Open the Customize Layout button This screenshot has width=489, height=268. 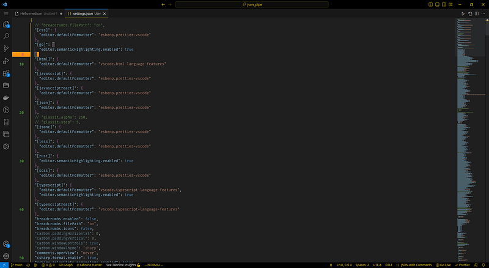pos(450,4)
